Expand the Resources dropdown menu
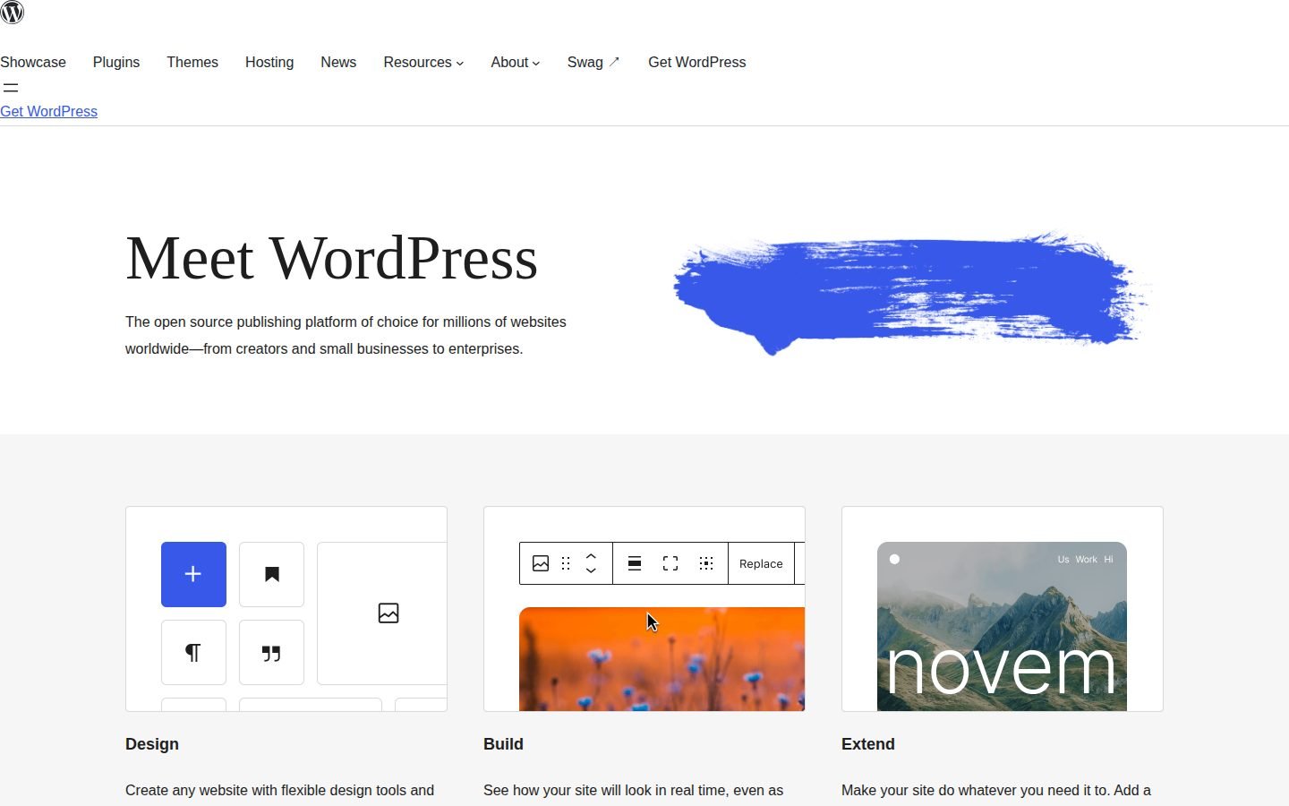The image size is (1289, 806). [423, 62]
